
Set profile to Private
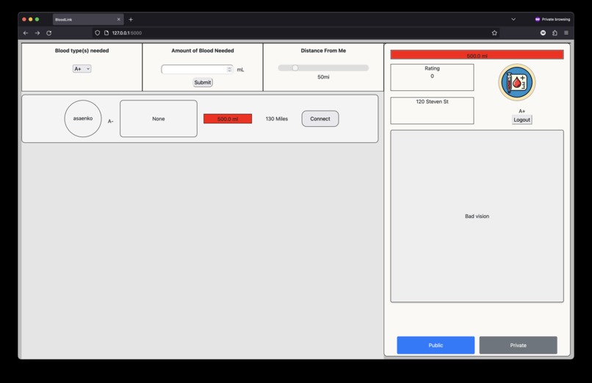click(x=518, y=346)
